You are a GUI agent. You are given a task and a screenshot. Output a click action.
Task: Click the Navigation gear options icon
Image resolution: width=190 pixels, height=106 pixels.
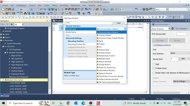12,24
